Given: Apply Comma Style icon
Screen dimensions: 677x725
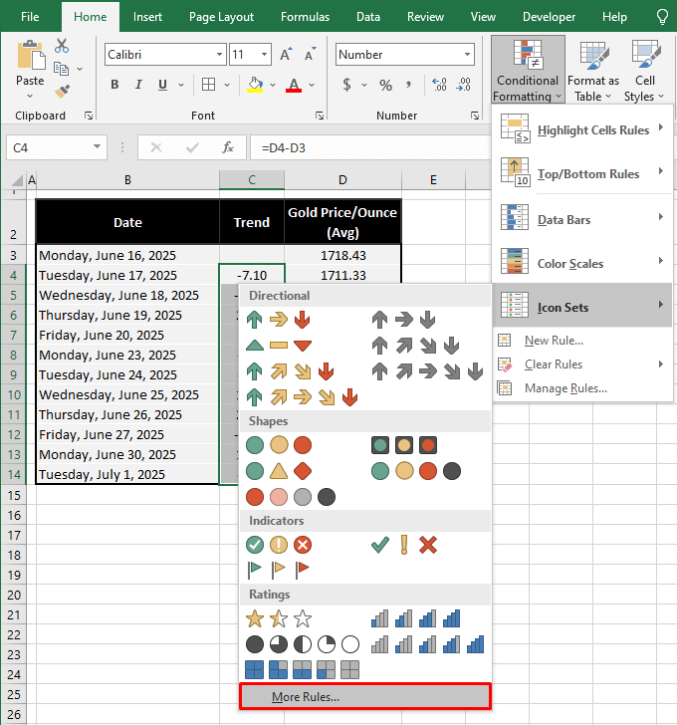Looking at the screenshot, I should (408, 85).
